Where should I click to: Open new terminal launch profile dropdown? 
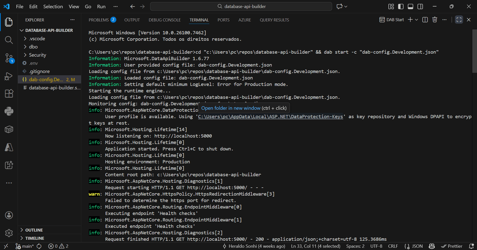[x=416, y=20]
